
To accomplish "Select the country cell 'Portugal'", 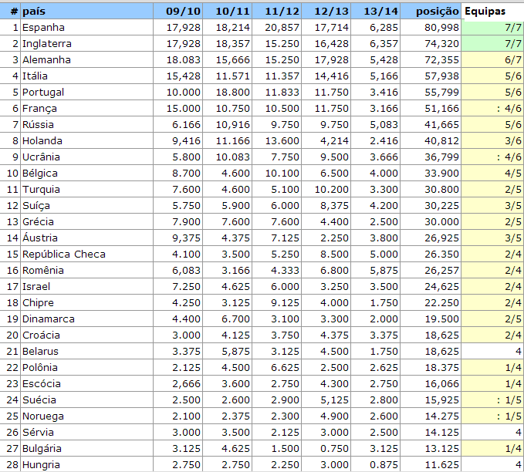I will (x=86, y=93).
